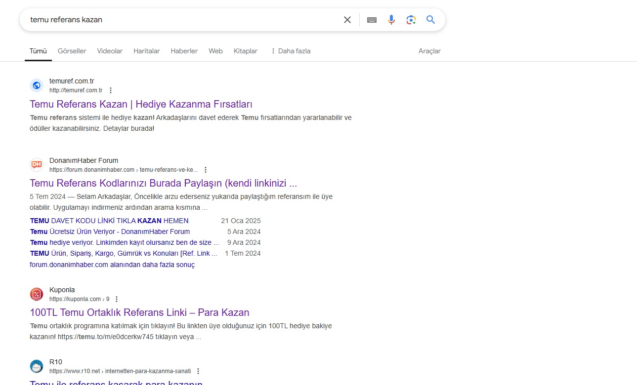Screen dimensions: 637x385
Task: Click the '9 Ara 2024' sitelink date
Action: [x=244, y=242]
